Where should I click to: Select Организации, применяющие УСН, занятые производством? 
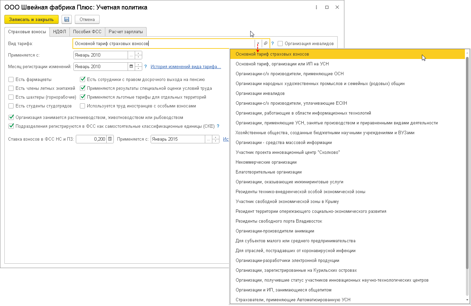click(x=347, y=123)
